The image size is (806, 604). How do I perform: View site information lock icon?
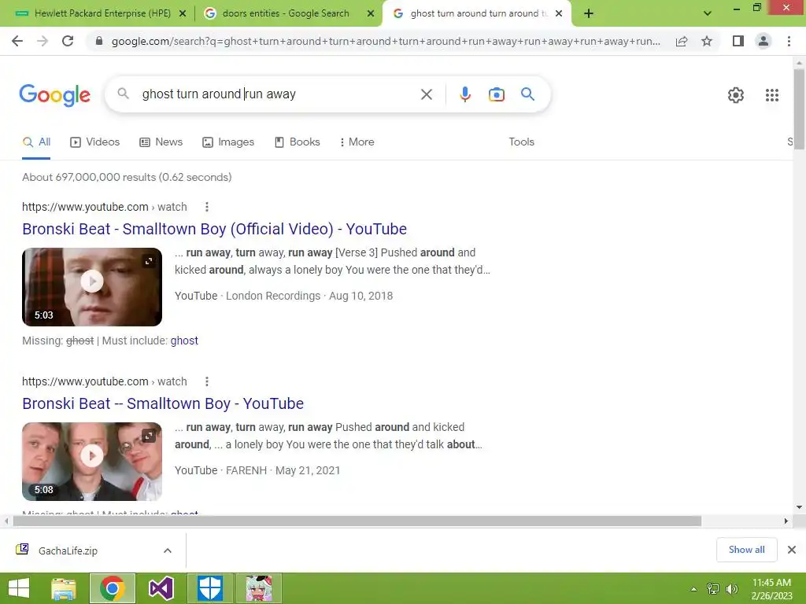point(99,41)
